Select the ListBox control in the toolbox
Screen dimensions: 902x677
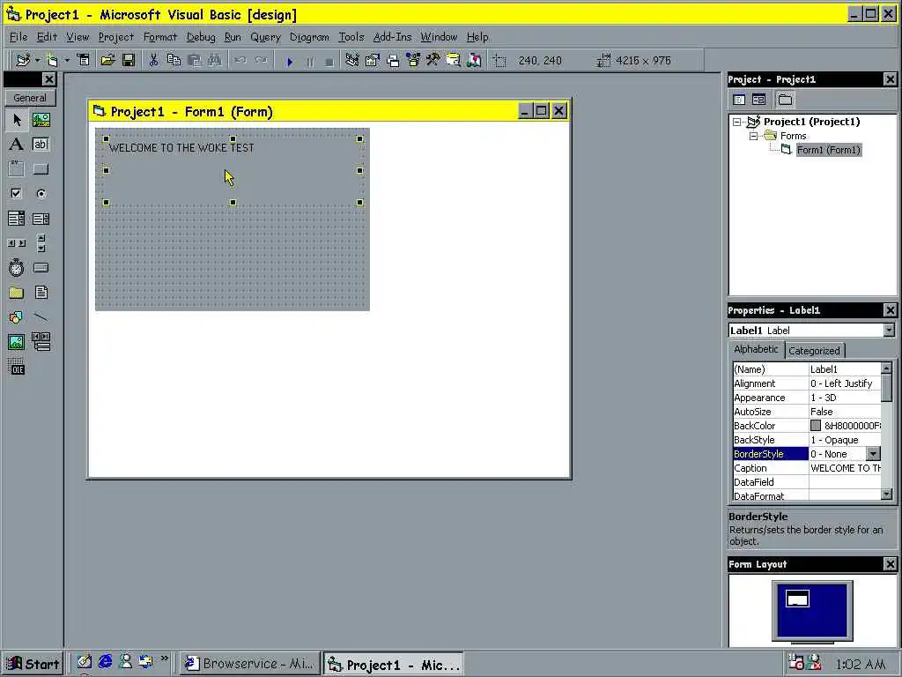coord(41,219)
